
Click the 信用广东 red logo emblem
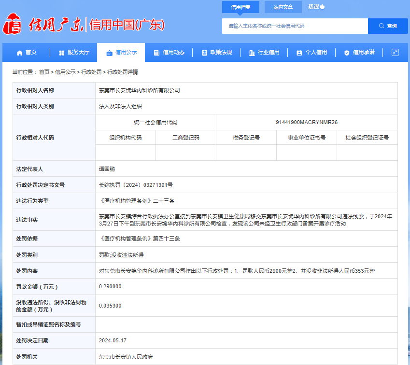click(x=12, y=24)
